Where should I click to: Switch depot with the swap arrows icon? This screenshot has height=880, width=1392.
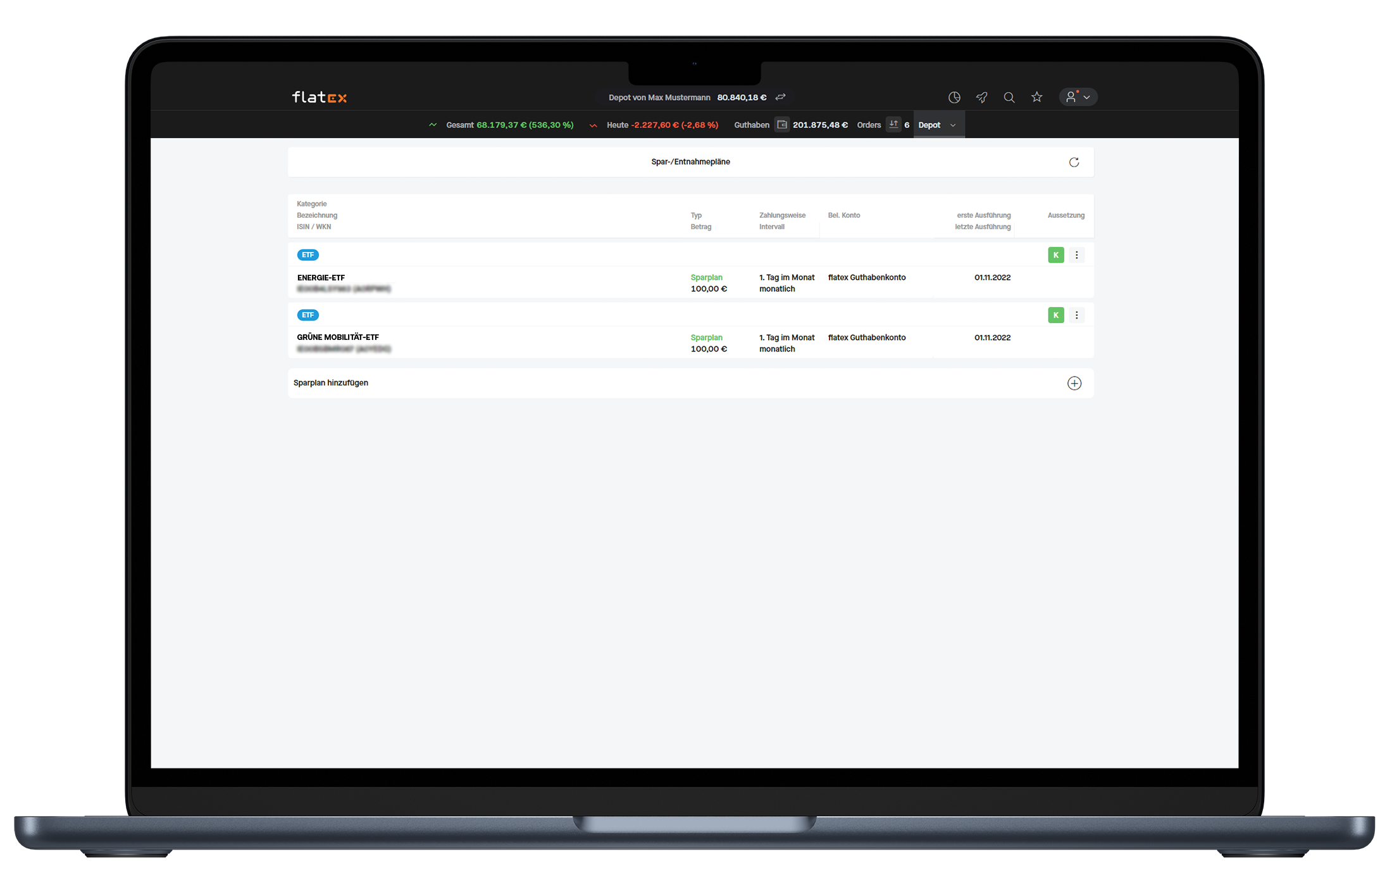click(781, 97)
